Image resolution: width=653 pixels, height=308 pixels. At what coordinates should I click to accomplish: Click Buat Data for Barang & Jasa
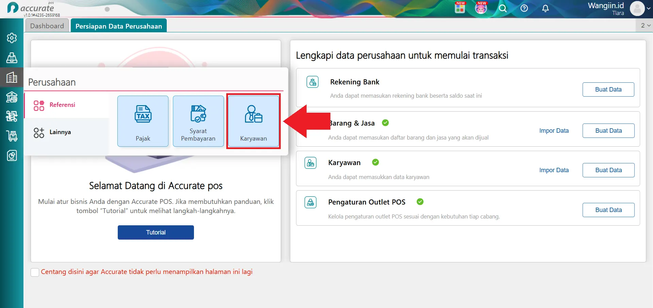click(608, 131)
